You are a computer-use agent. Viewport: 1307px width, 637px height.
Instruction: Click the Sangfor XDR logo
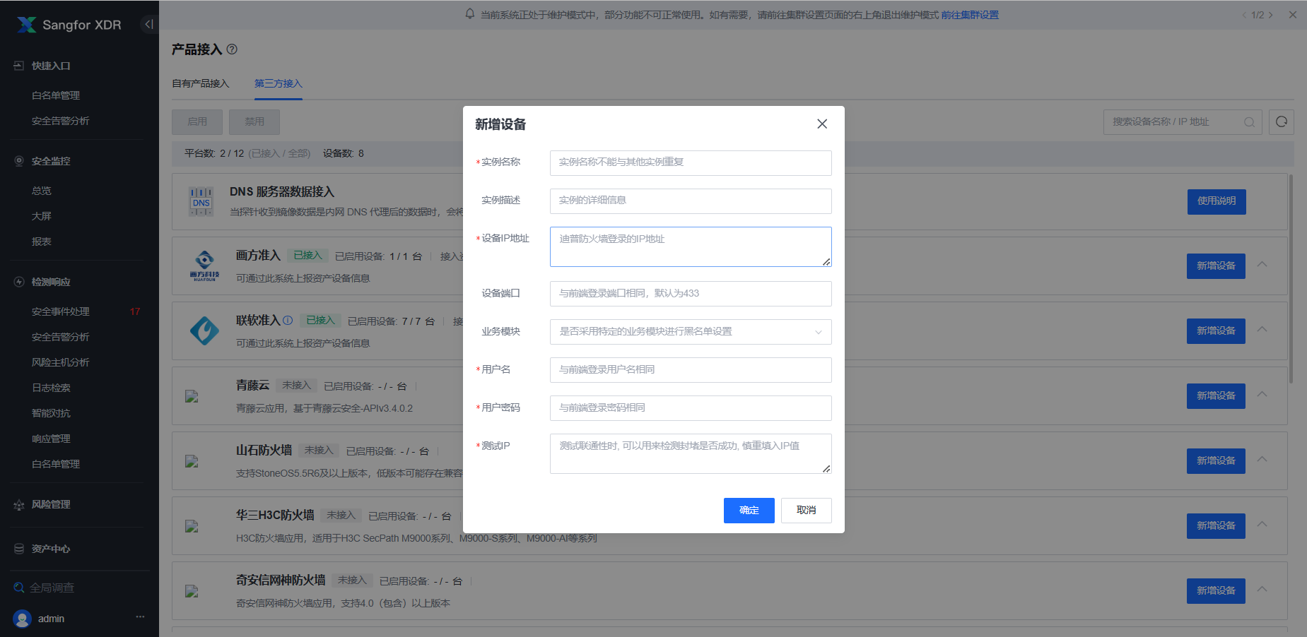click(69, 25)
